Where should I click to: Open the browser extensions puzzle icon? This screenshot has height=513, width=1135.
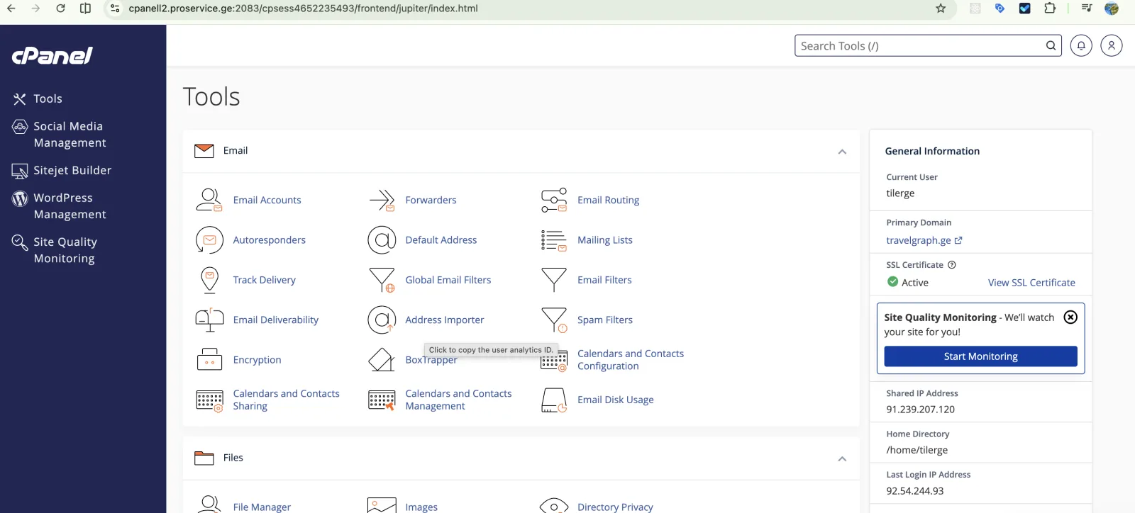point(1050,9)
